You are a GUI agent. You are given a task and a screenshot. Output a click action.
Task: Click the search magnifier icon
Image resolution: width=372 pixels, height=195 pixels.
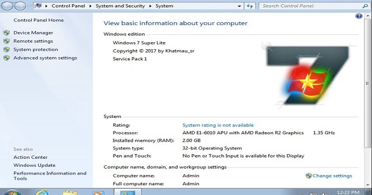[x=365, y=6]
